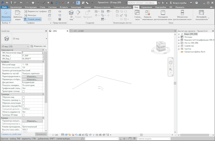Open the 3D вид: {3D} selector dropdown
Image resolution: width=215 pixels, height=141 pixels.
click(x=15, y=46)
